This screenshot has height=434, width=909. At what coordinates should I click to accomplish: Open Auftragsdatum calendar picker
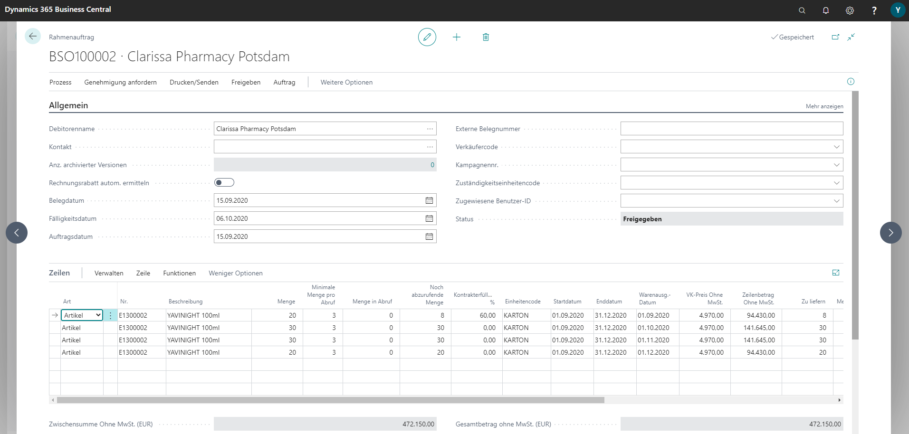(429, 236)
